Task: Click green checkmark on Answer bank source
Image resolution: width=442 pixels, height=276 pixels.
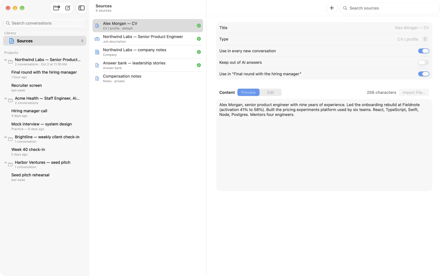Action: coord(199,65)
